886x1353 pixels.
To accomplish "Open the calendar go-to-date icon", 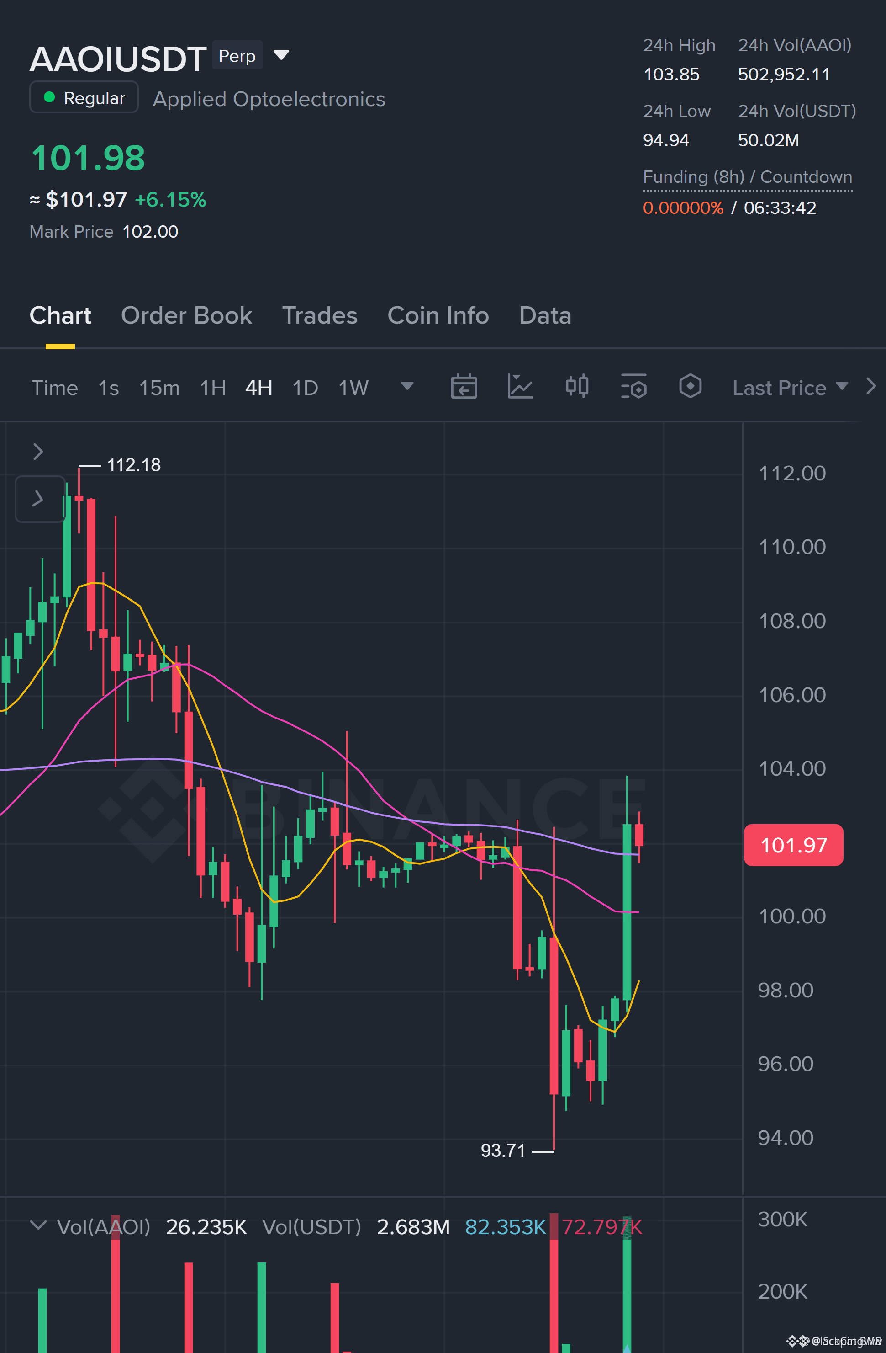I will point(464,387).
